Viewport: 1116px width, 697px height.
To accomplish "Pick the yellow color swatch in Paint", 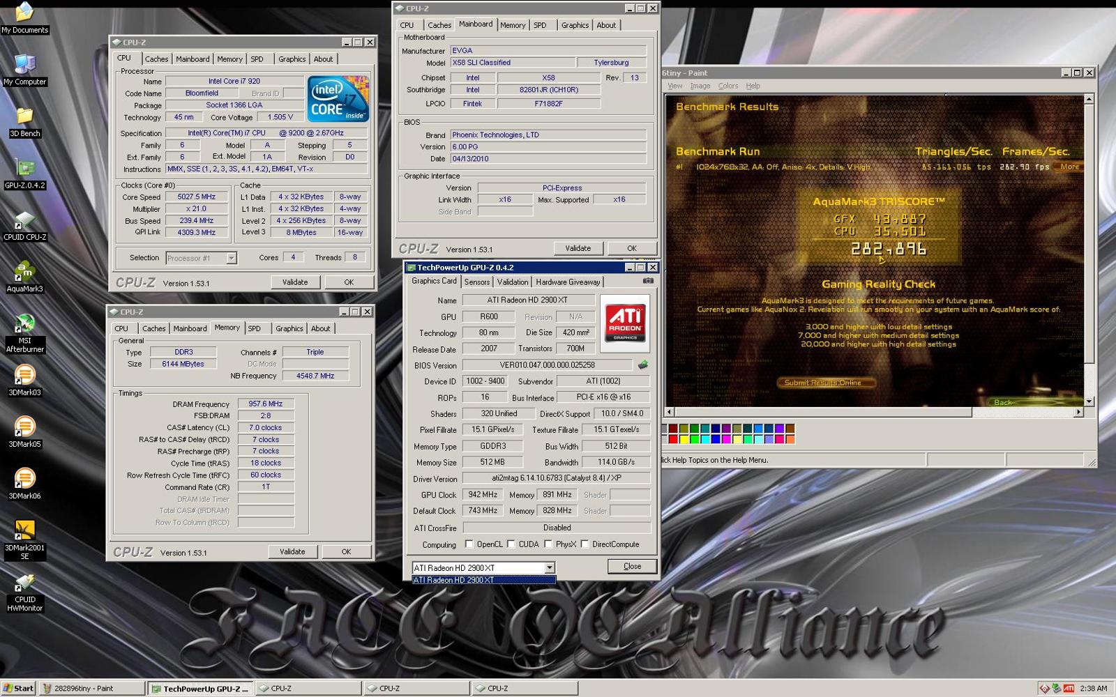I will [684, 439].
